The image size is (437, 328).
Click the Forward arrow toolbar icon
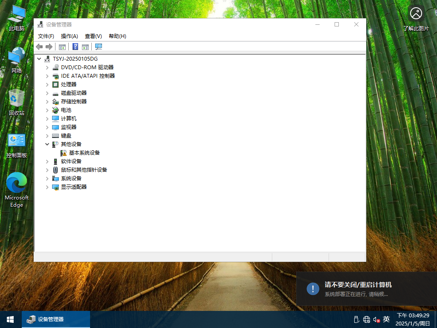coord(49,47)
